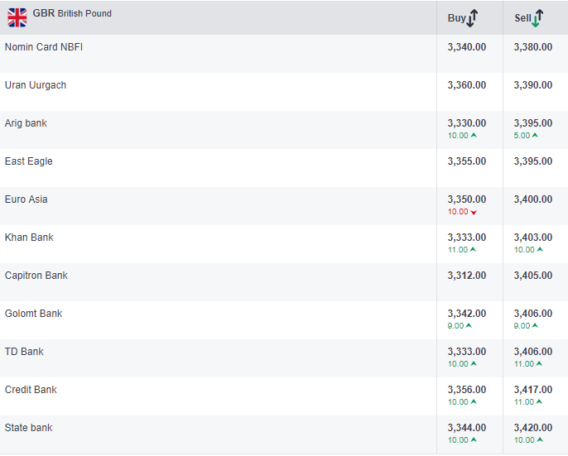Image resolution: width=568 pixels, height=456 pixels.
Task: Select Capitron Bank in the list
Action: coord(36,276)
